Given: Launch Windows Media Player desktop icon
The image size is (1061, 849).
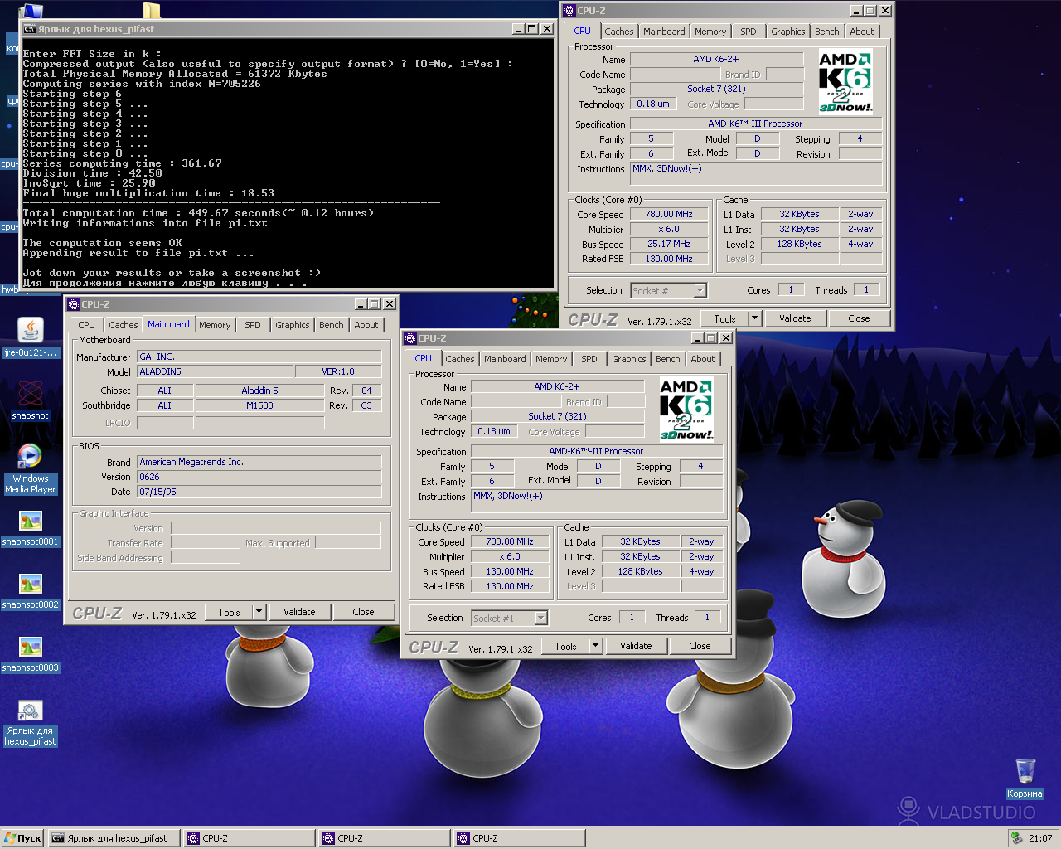Looking at the screenshot, I should click(31, 456).
